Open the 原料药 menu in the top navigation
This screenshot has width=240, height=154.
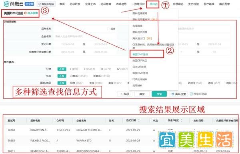153,4
